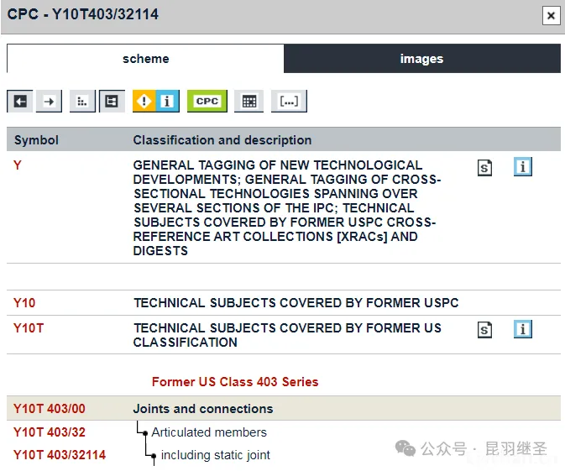The width and height of the screenshot is (565, 471).
Task: Toggle the dots hierarchy view icon
Action: coord(81,102)
